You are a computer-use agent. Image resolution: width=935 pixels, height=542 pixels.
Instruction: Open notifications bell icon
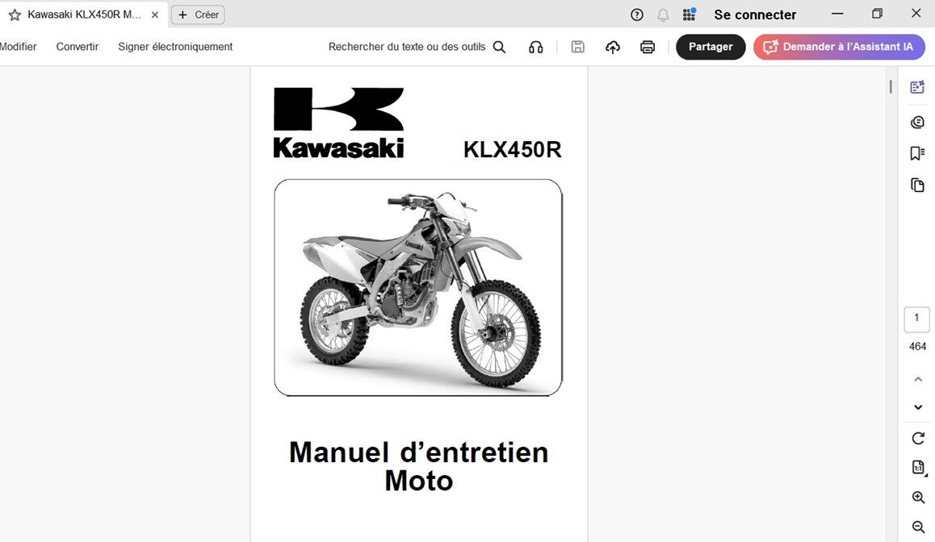point(662,15)
